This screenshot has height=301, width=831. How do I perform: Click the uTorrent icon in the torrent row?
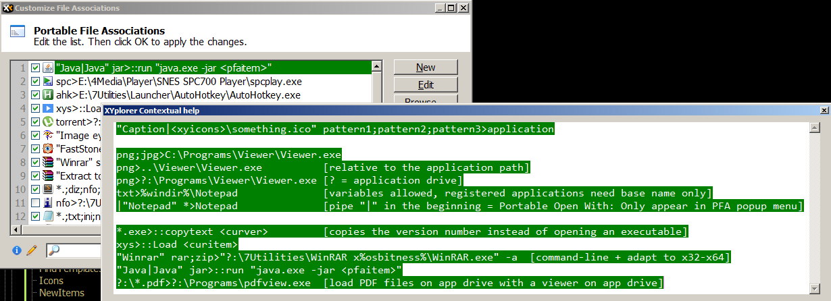[48, 122]
